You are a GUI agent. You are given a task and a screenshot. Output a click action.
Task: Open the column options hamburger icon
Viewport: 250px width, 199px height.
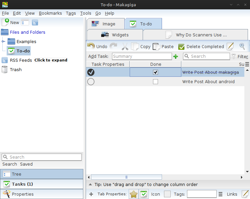click(x=247, y=64)
